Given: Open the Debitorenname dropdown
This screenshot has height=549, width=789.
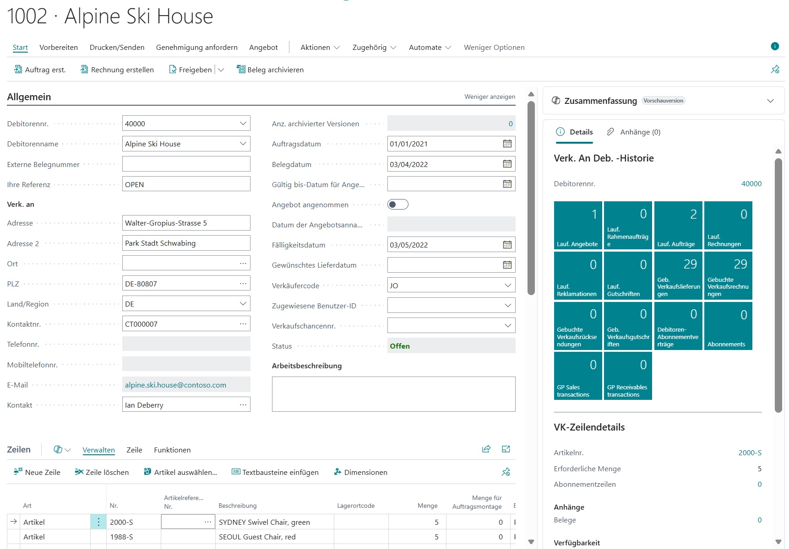Looking at the screenshot, I should (243, 144).
